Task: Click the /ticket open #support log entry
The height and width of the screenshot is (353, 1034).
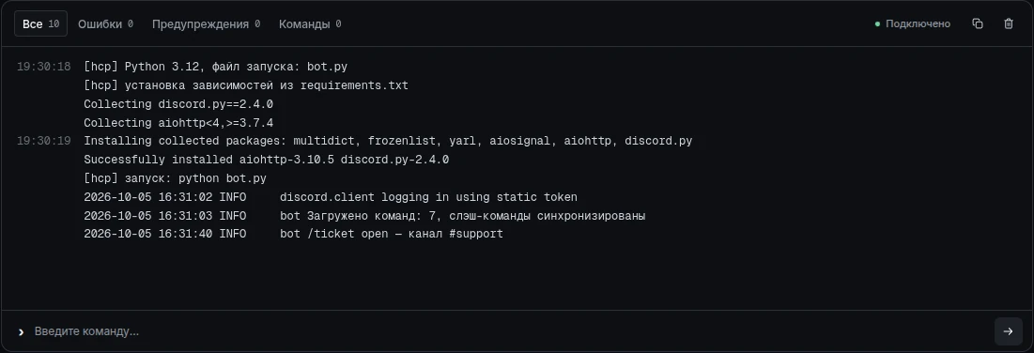Action: coord(293,234)
